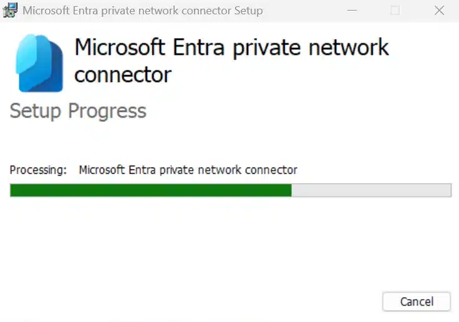Click the window title text in title bar
Viewport: 459px width, 322px height.
[142, 11]
